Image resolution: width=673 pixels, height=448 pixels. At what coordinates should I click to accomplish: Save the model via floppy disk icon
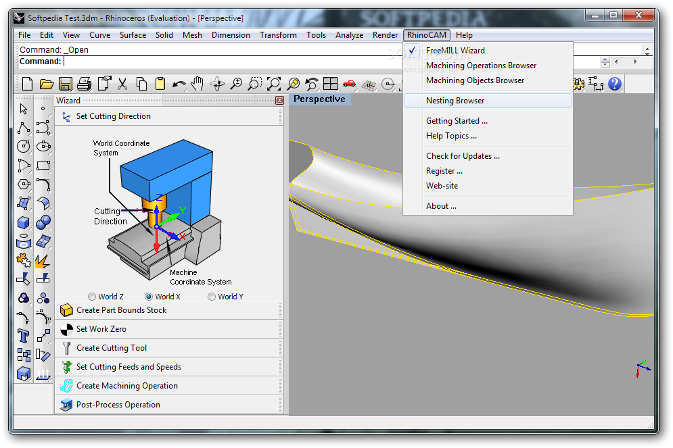(65, 84)
